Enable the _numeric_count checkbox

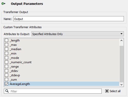[x=6, y=62]
